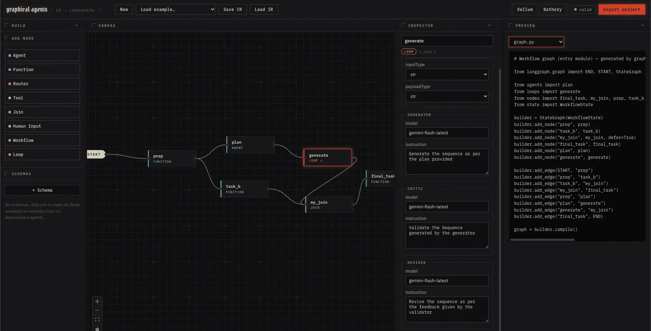The image size is (651, 331).
Task: Select the my_join node
Action: click(329, 204)
